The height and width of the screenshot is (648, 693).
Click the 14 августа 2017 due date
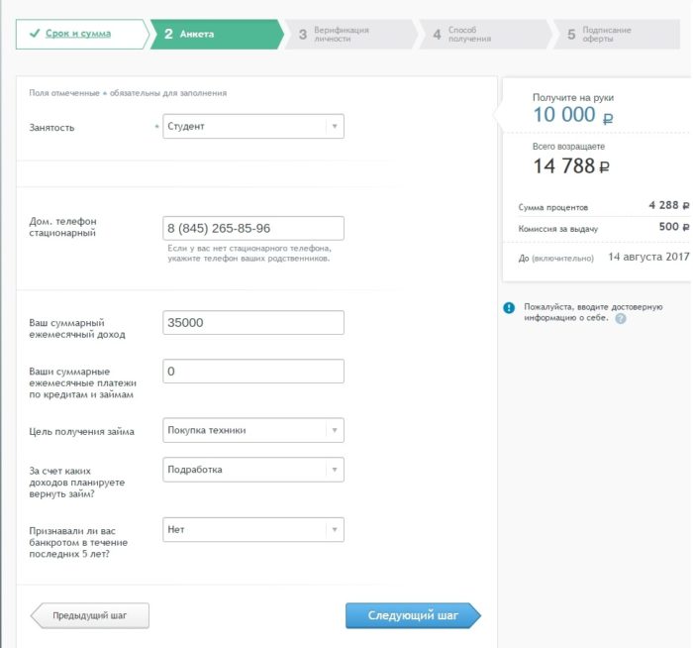coord(647,257)
